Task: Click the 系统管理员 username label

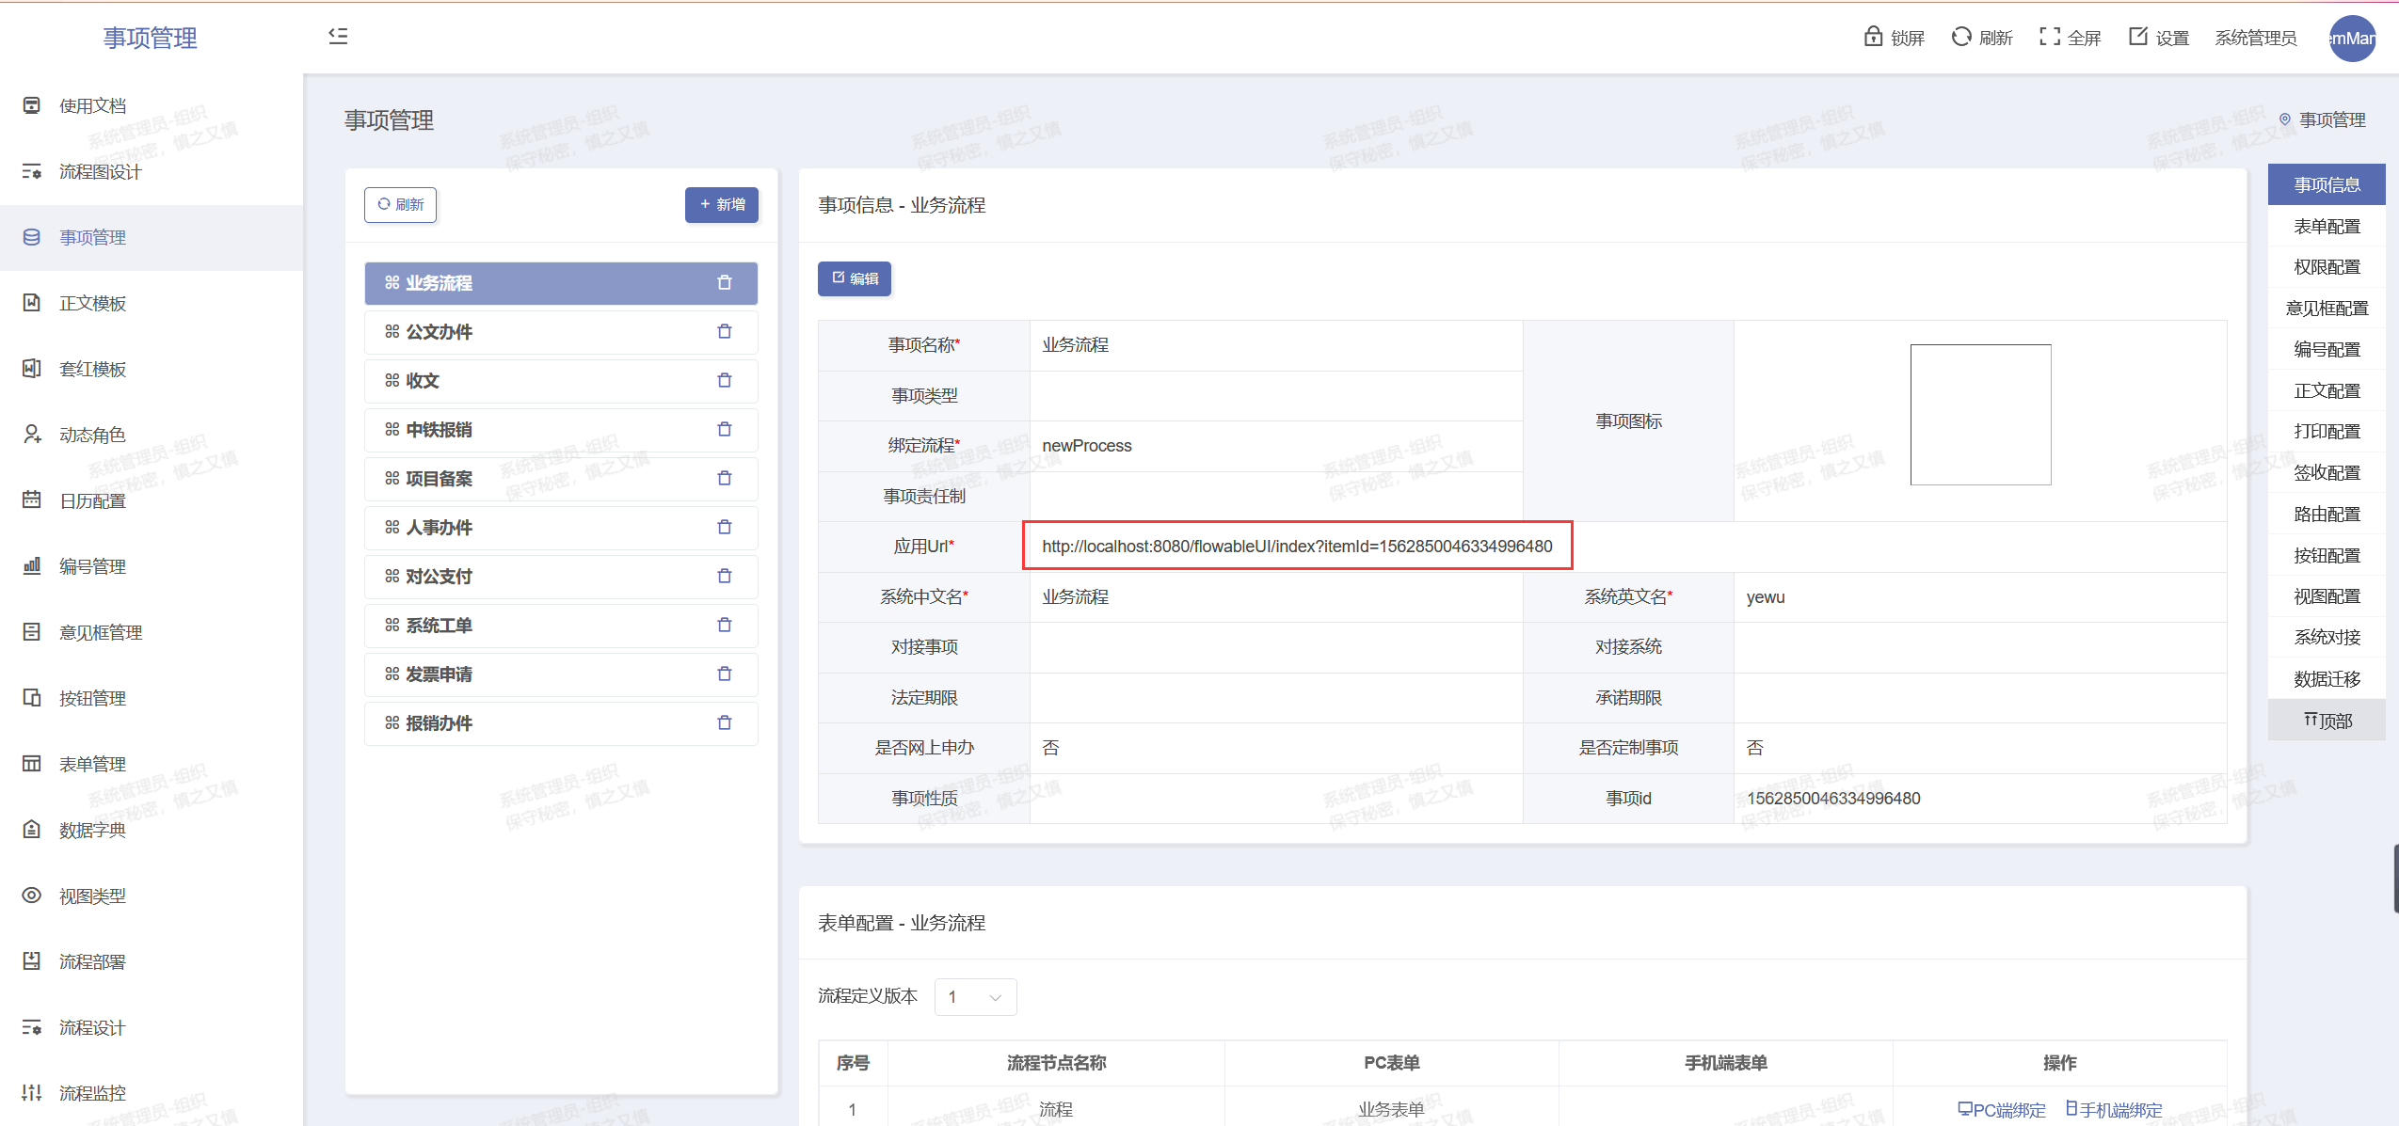Action: 2256,38
